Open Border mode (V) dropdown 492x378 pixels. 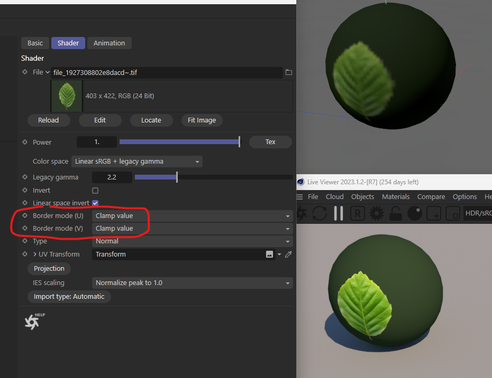coord(193,229)
